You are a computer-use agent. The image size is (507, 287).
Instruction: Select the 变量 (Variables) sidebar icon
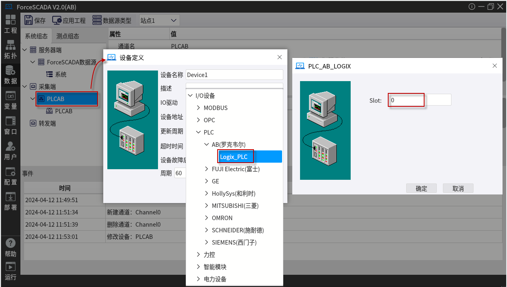pos(10,100)
